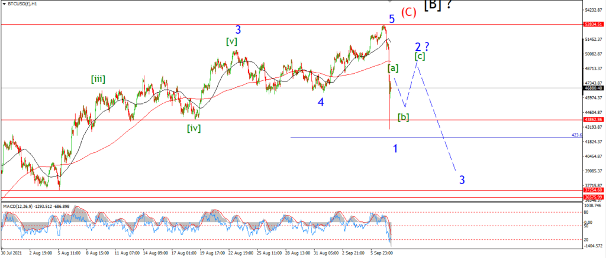Select the green [v] wave label
606x258 pixels.
click(232, 41)
